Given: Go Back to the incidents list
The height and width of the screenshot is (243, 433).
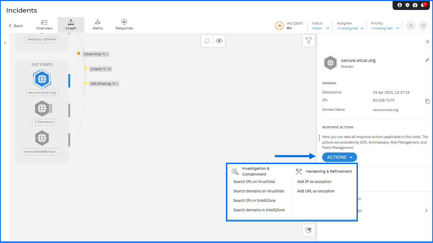Looking at the screenshot, I should click(x=16, y=26).
